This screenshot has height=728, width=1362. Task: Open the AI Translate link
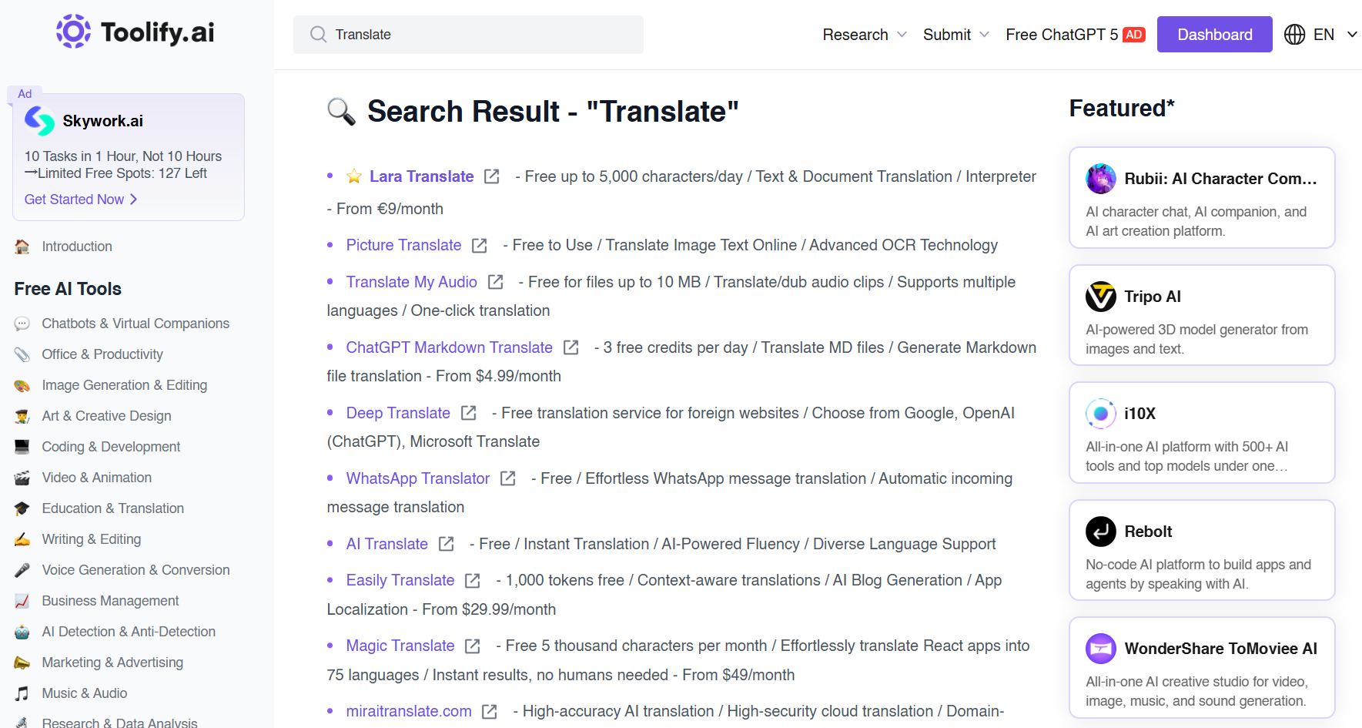pos(387,544)
